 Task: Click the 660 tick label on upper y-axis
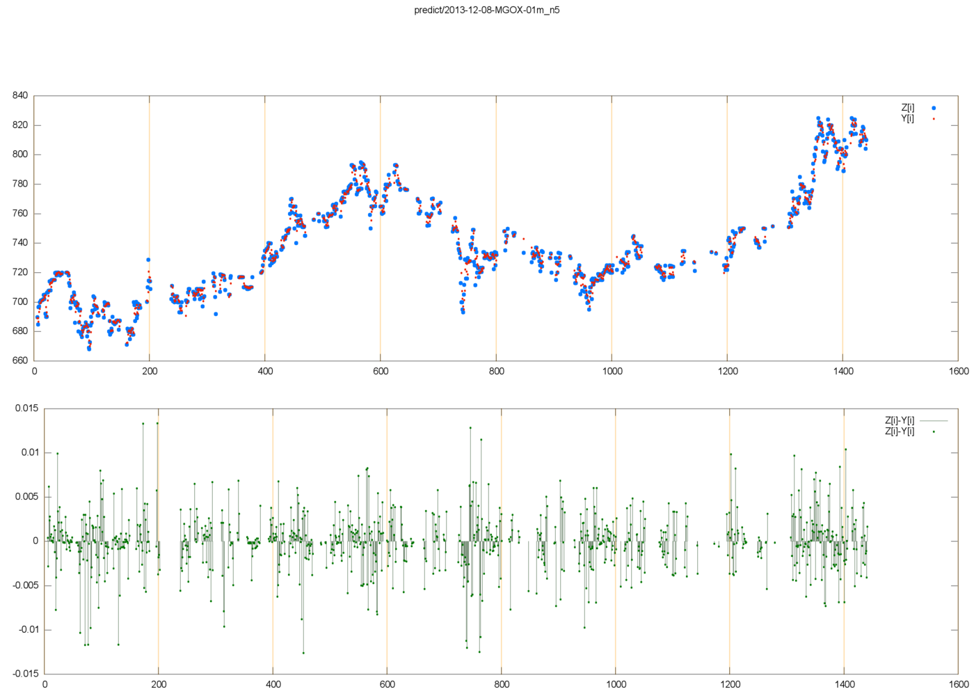(x=20, y=361)
